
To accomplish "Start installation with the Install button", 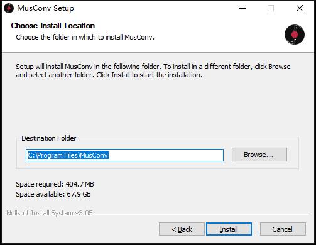I will (229, 229).
